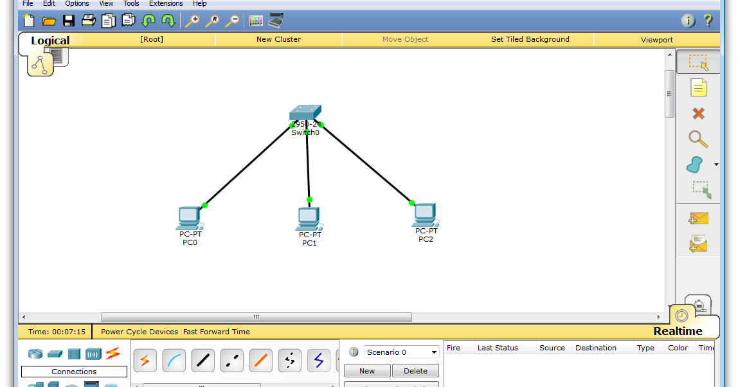
Task: Open the Extensions menu
Action: point(165,3)
